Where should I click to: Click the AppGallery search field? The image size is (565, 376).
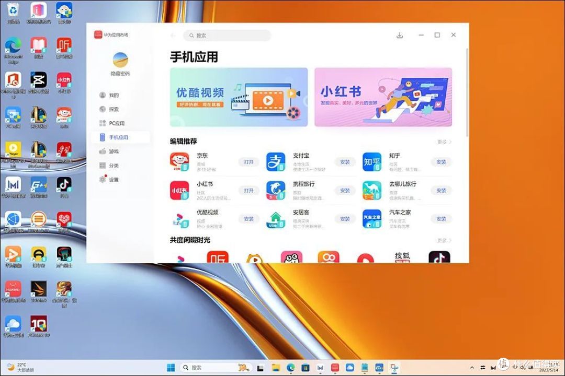click(x=227, y=36)
